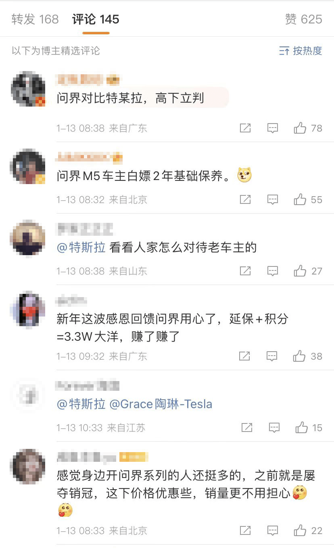Switch to the 转发 168 tab

point(34,19)
